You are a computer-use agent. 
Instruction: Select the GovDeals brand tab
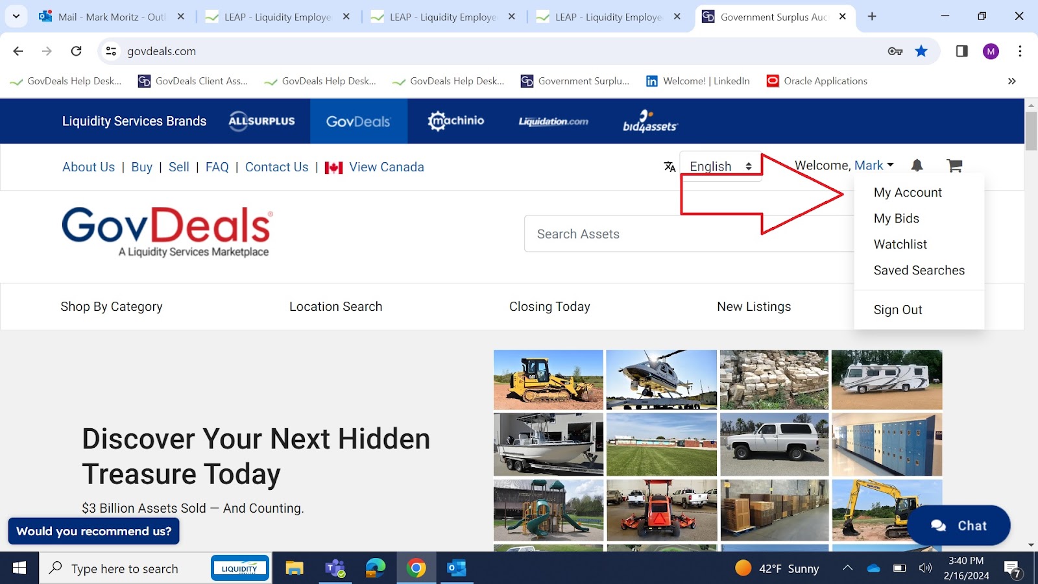point(358,121)
